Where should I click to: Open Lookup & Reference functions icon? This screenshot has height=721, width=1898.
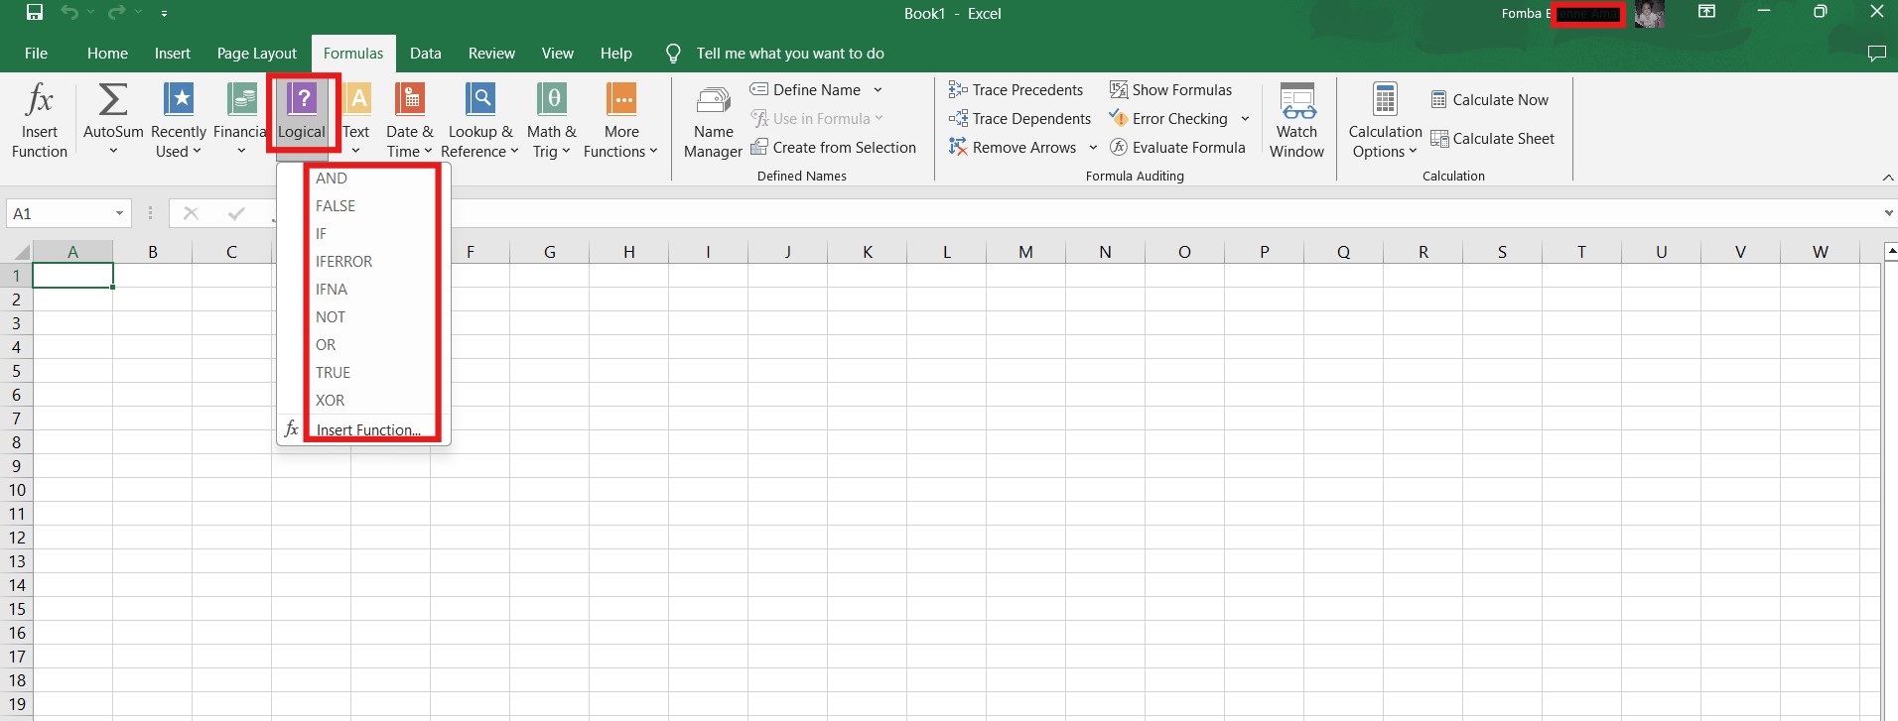pos(480,100)
